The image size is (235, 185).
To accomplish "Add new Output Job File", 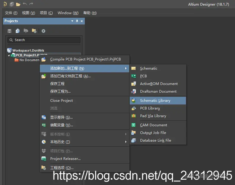I will tap(158, 133).
